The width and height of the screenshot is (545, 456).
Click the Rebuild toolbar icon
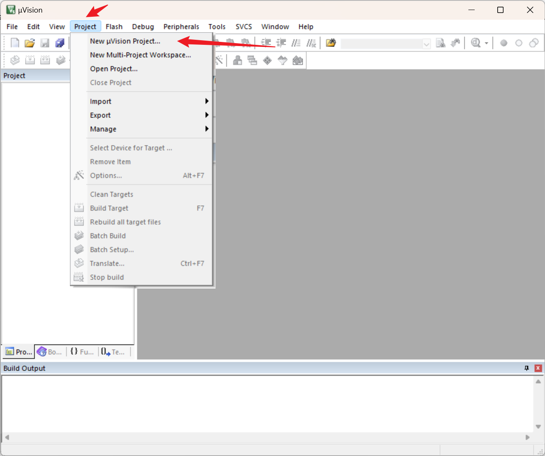point(45,60)
